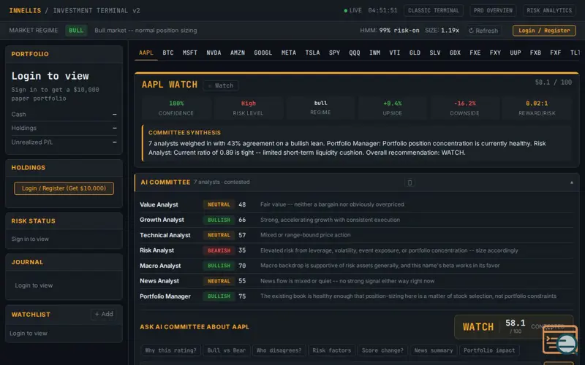
Task: Add a symbol to the Watchlist
Action: [x=103, y=315]
